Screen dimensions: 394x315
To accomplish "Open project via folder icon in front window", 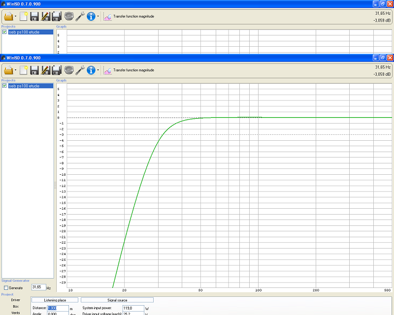I will pos(8,70).
